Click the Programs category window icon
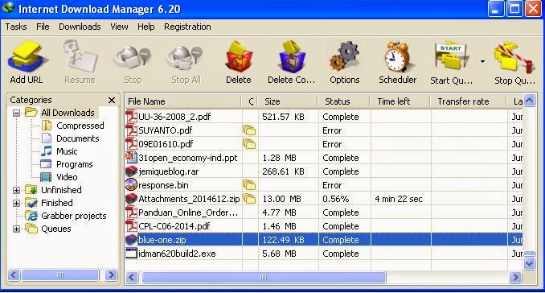 (x=46, y=164)
